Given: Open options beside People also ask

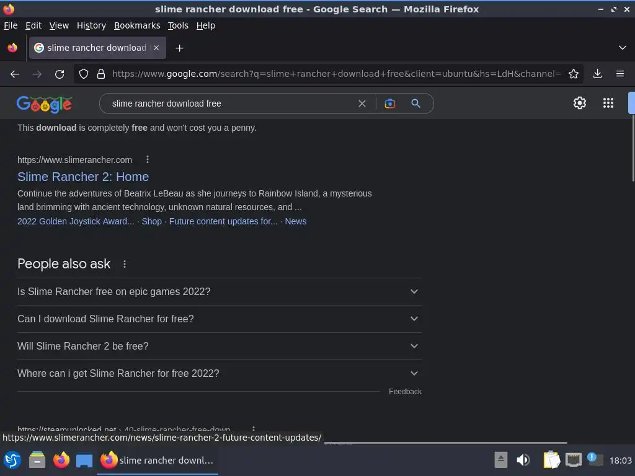Looking at the screenshot, I should (124, 264).
